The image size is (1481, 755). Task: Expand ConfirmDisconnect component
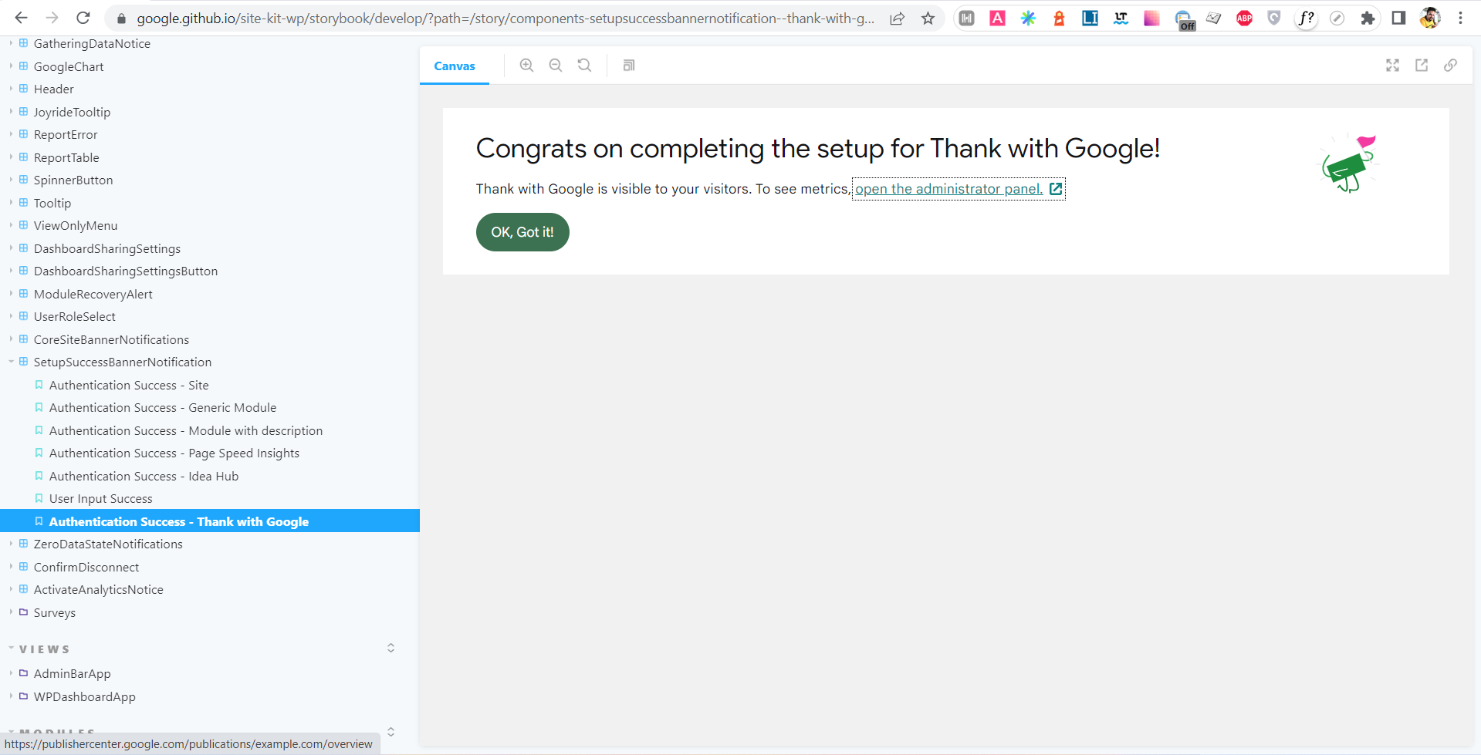[x=11, y=567]
